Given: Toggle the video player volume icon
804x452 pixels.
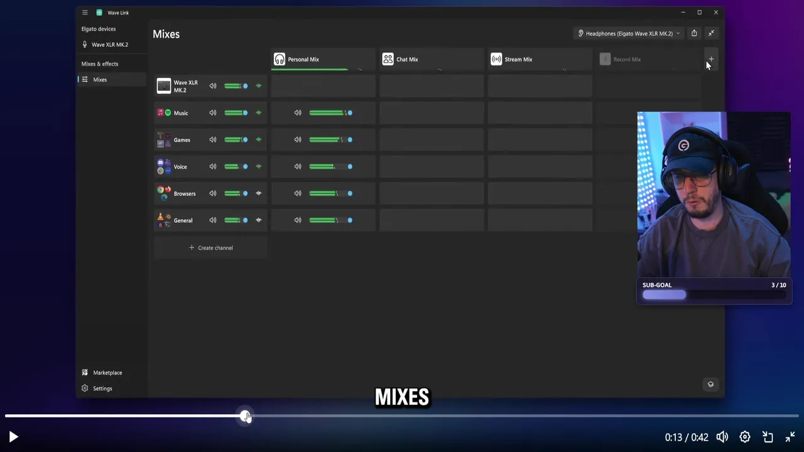Looking at the screenshot, I should pyautogui.click(x=722, y=437).
